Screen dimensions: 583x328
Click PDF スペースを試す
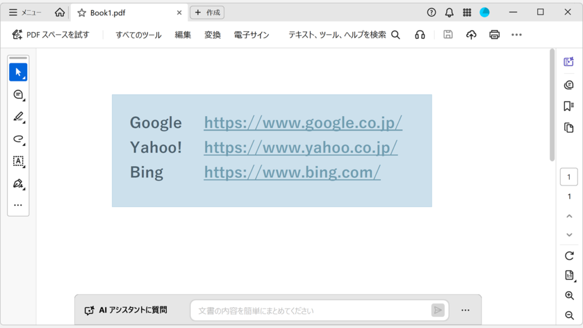(51, 35)
